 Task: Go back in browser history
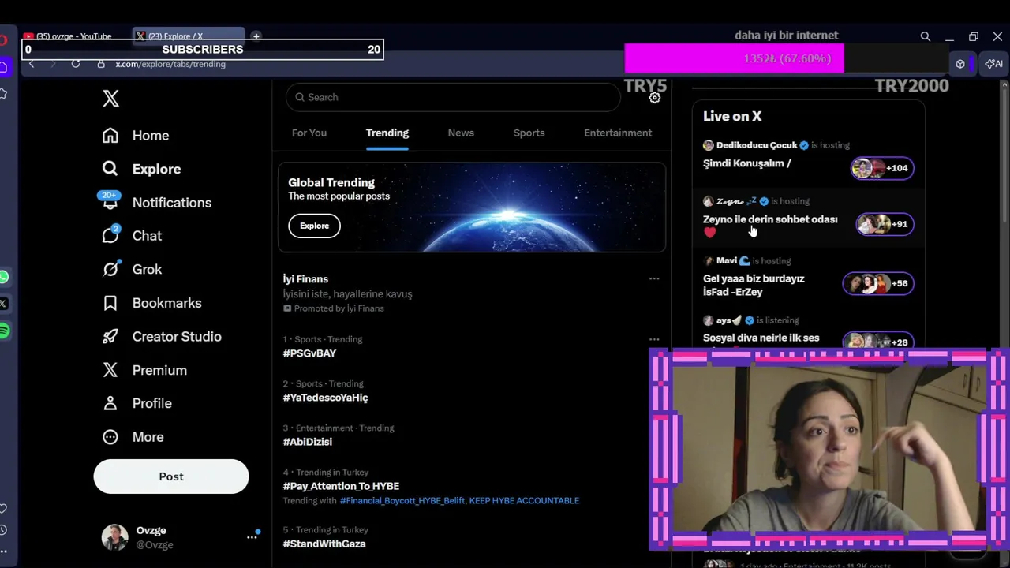click(32, 64)
